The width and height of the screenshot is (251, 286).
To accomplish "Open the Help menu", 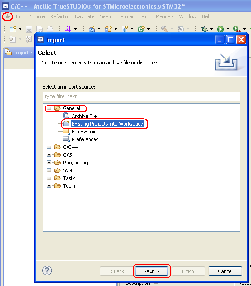I will click(206, 16).
